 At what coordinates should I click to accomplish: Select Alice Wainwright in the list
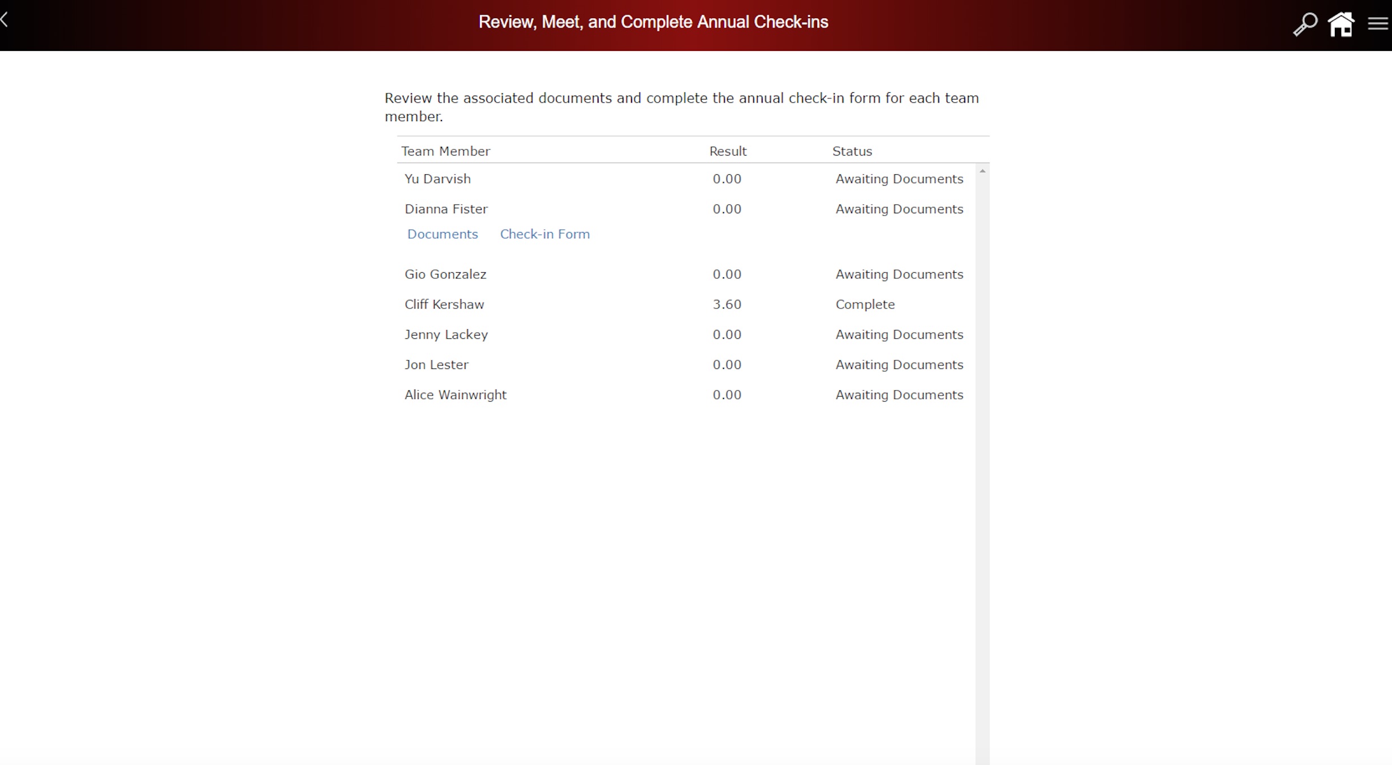[x=455, y=395]
